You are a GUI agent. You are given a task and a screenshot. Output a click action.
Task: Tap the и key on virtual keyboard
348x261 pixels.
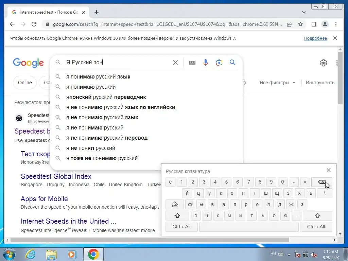(x=240, y=215)
